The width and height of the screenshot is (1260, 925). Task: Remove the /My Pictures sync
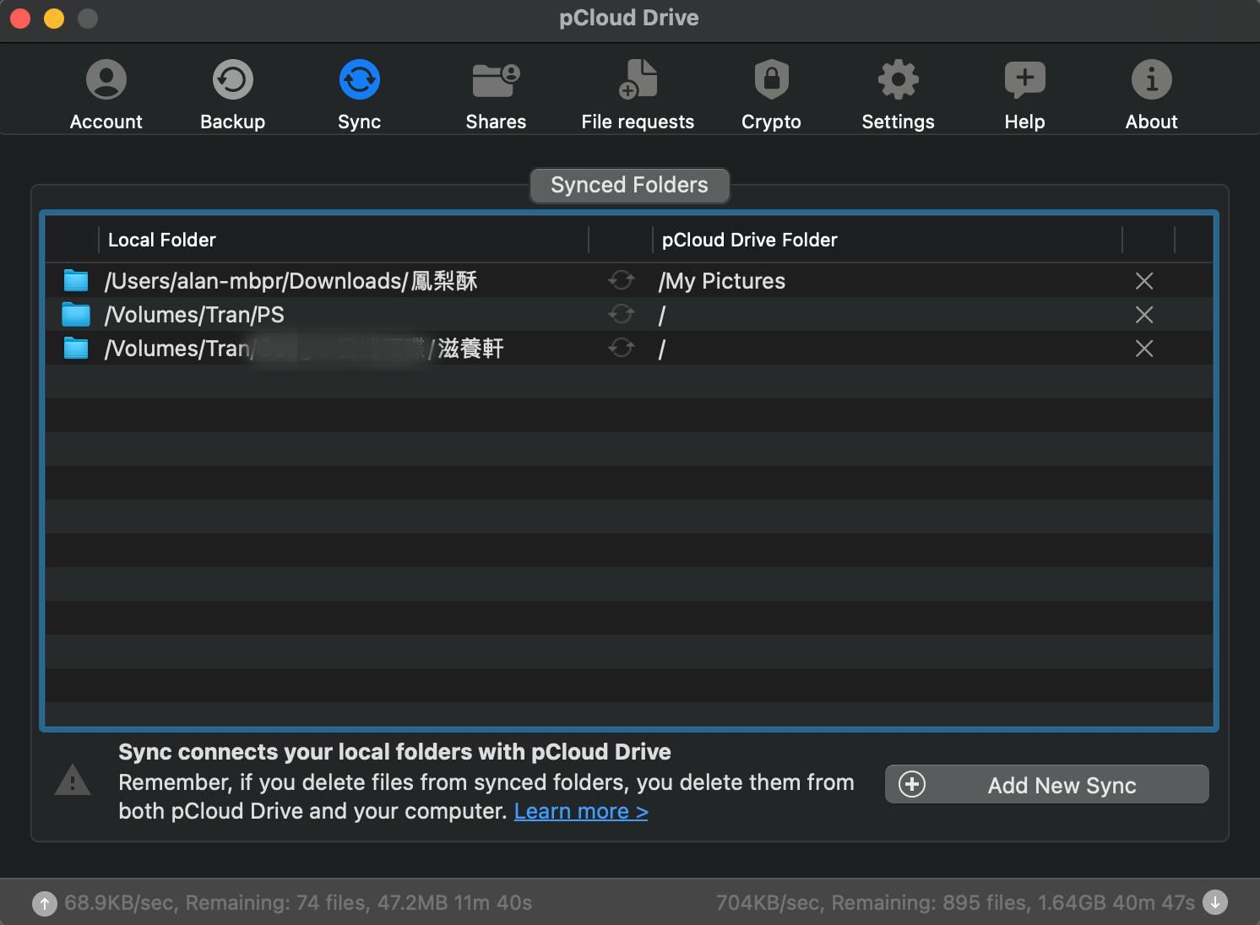coord(1144,281)
